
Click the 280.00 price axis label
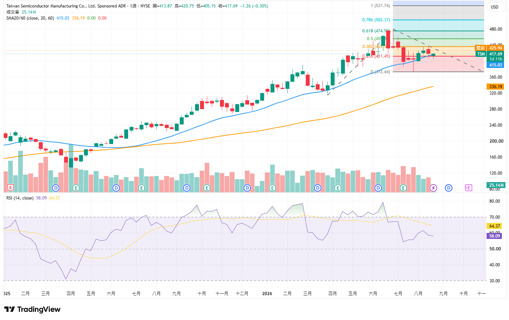coord(496,109)
